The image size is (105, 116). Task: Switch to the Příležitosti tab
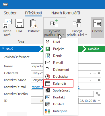tap(33, 13)
